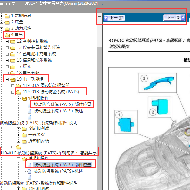The image size is (190, 190).
Task: Expand the 18 电气分配 node
Action: [7, 73]
